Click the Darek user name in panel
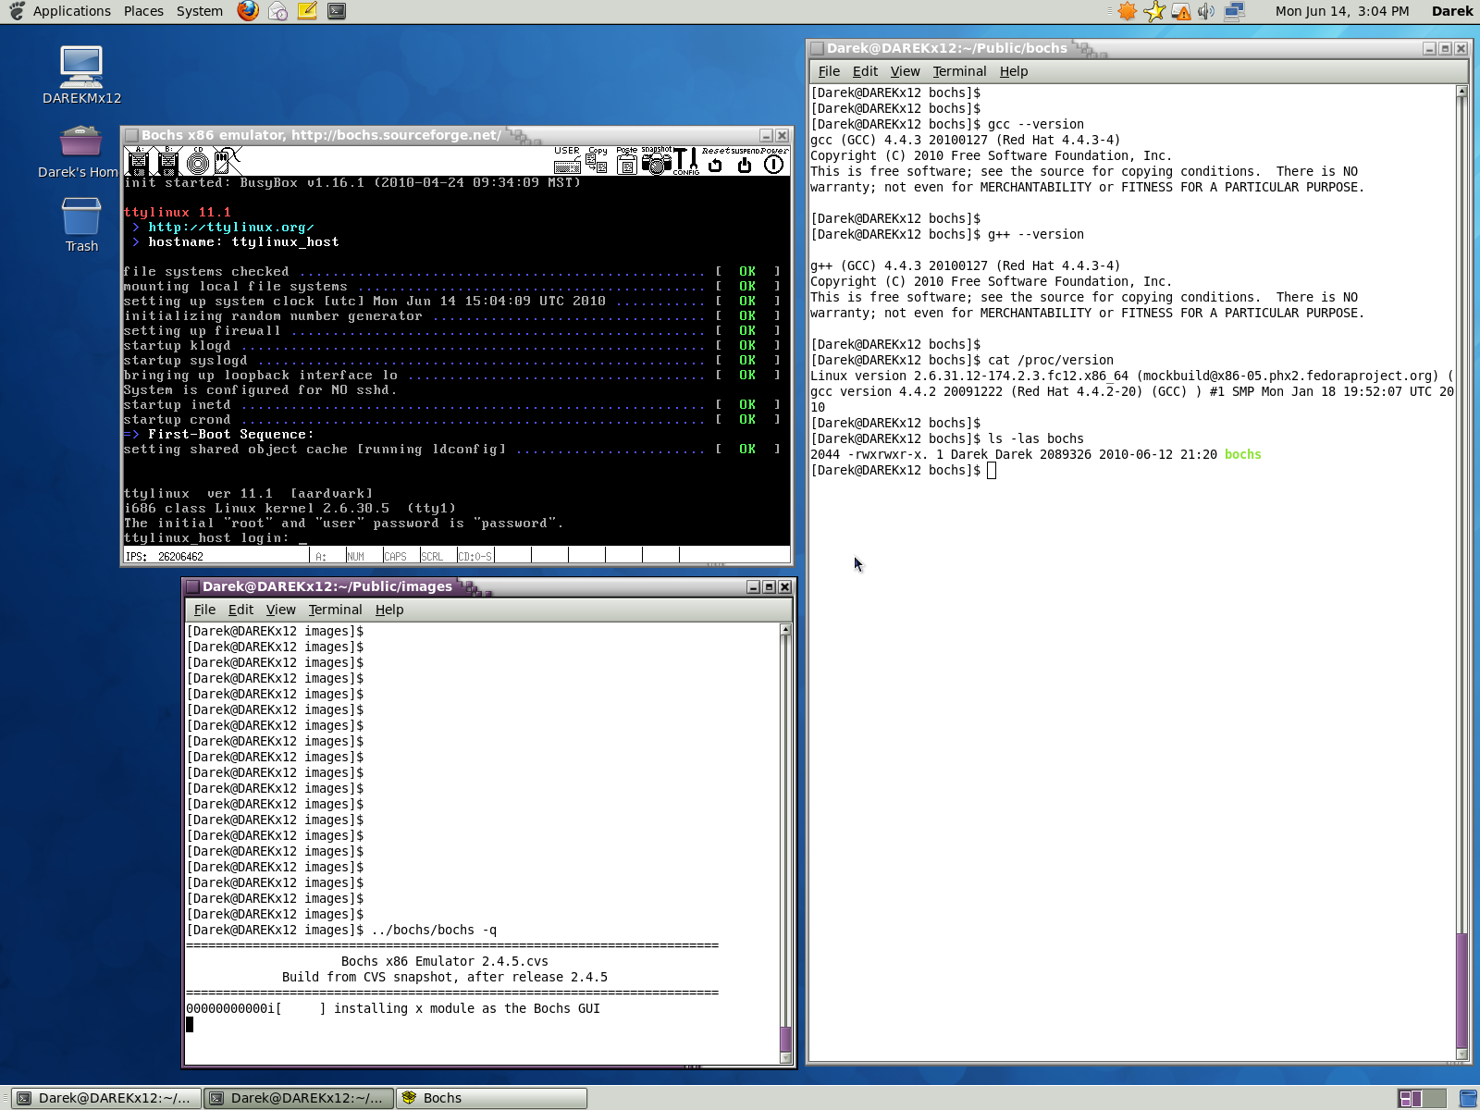This screenshot has height=1110, width=1480. coord(1451,11)
